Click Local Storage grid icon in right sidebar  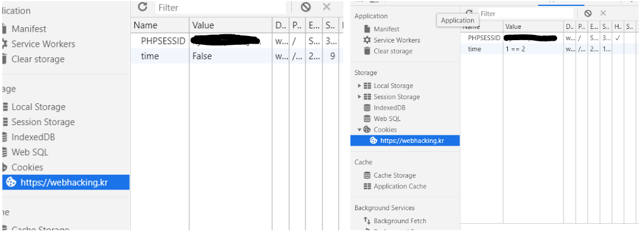[x=367, y=86]
